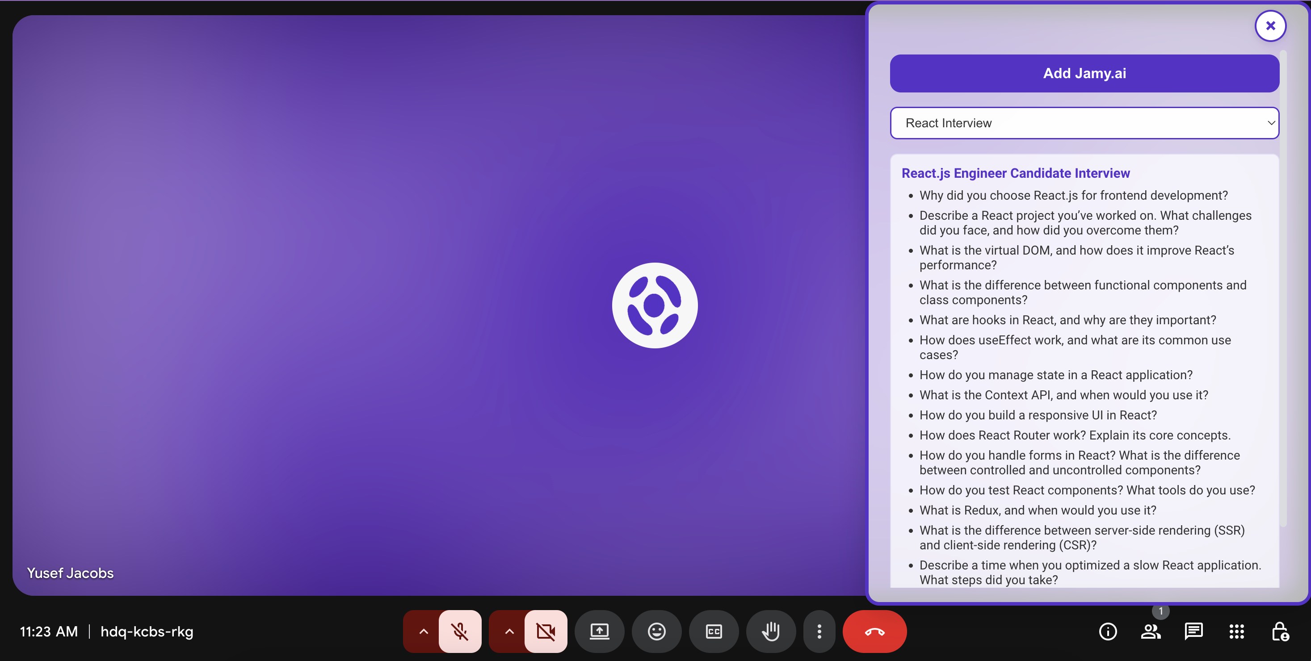The image size is (1311, 661).
Task: Toggle closed captions
Action: click(714, 632)
